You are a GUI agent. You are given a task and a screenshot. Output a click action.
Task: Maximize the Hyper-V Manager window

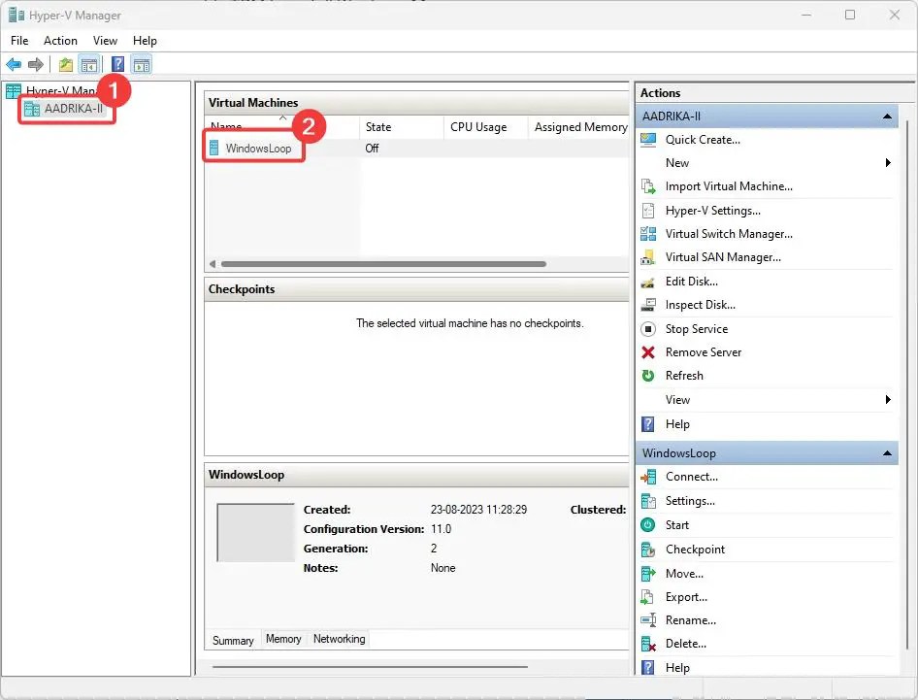pos(850,15)
